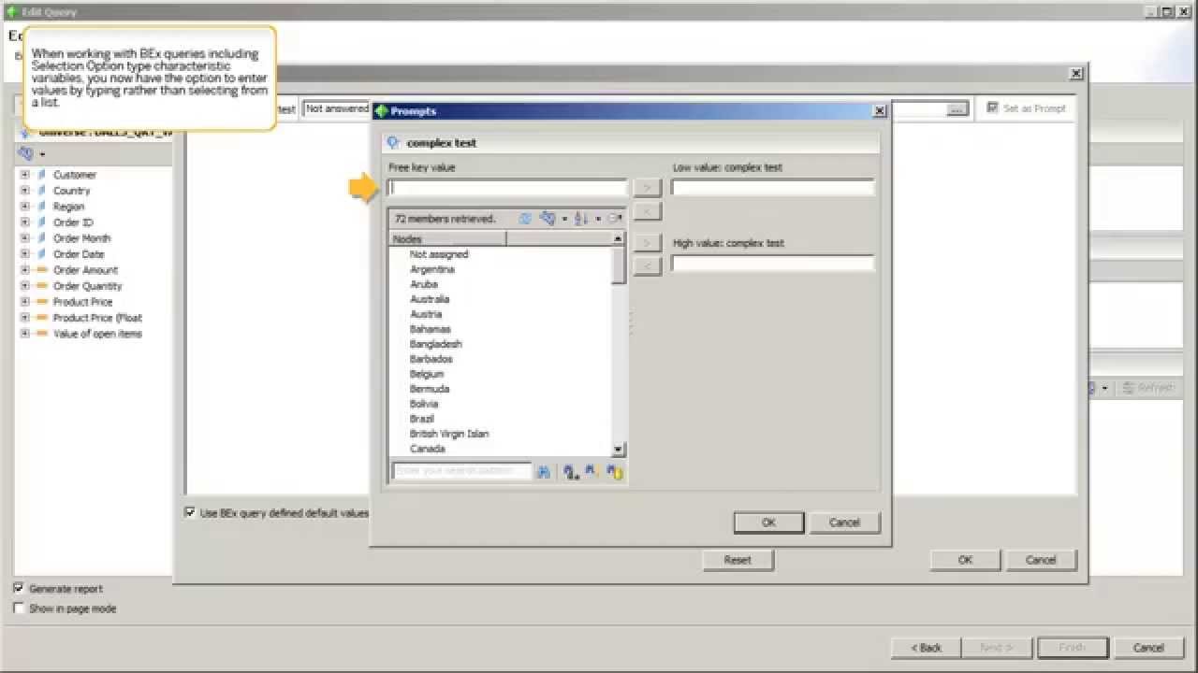Click the Order ID dimension icon
The width and height of the screenshot is (1198, 673).
click(41, 222)
